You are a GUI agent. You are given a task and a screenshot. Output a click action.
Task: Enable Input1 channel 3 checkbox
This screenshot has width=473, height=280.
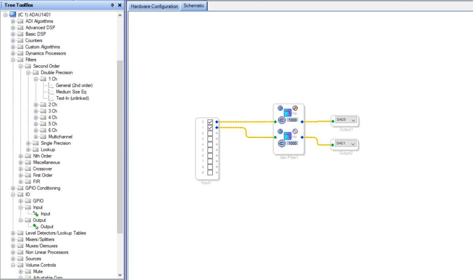(x=210, y=139)
